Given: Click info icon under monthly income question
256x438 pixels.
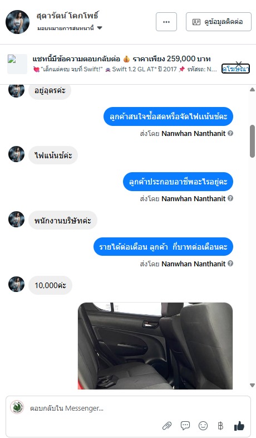Looking at the screenshot, I should (x=230, y=264).
